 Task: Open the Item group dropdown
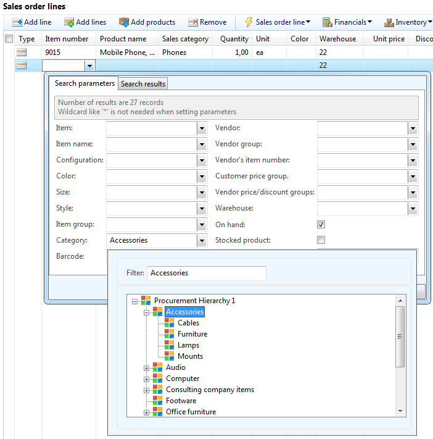(x=202, y=225)
